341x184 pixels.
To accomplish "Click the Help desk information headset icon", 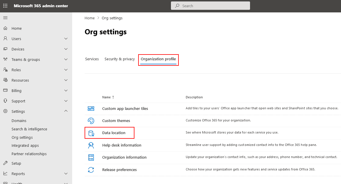I will pyautogui.click(x=91, y=145).
